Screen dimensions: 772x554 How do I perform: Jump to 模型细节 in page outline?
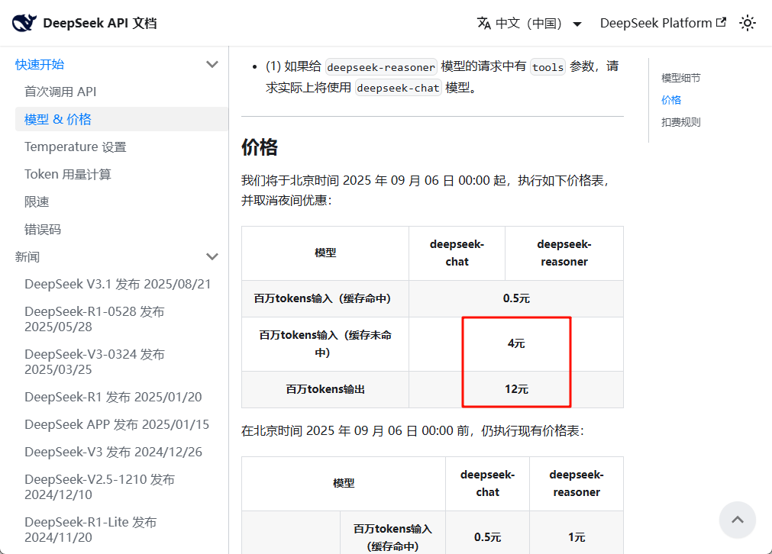[681, 78]
